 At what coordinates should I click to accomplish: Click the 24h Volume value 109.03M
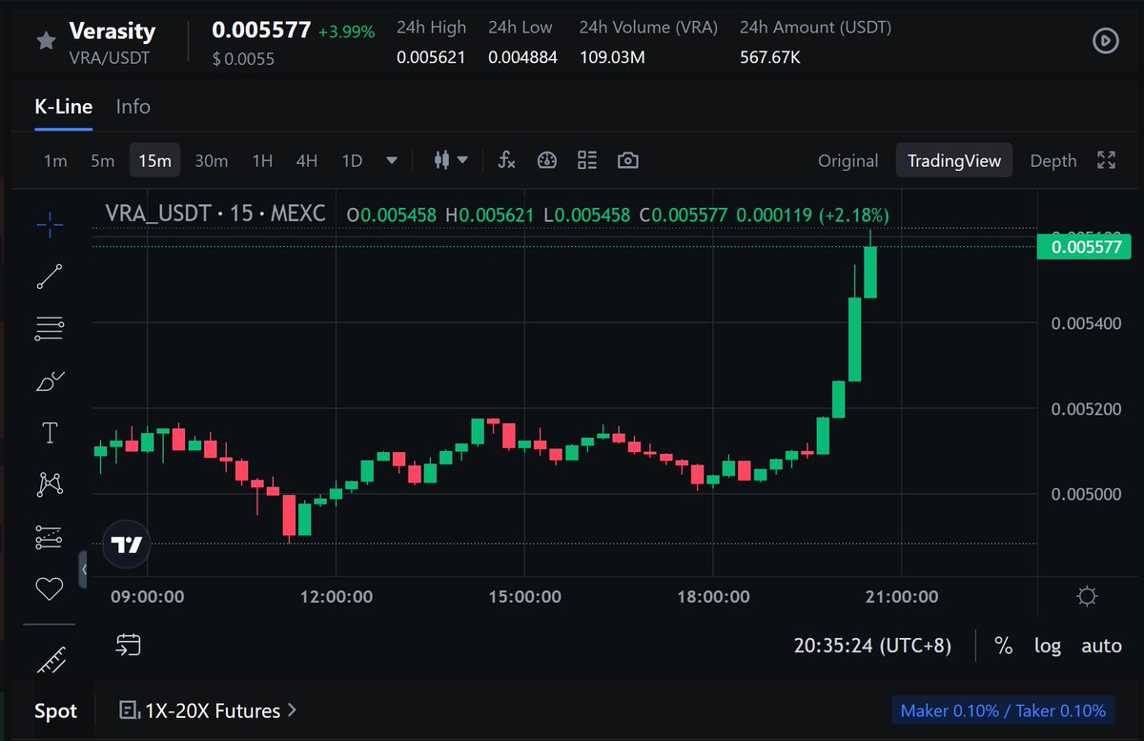pyautogui.click(x=612, y=57)
